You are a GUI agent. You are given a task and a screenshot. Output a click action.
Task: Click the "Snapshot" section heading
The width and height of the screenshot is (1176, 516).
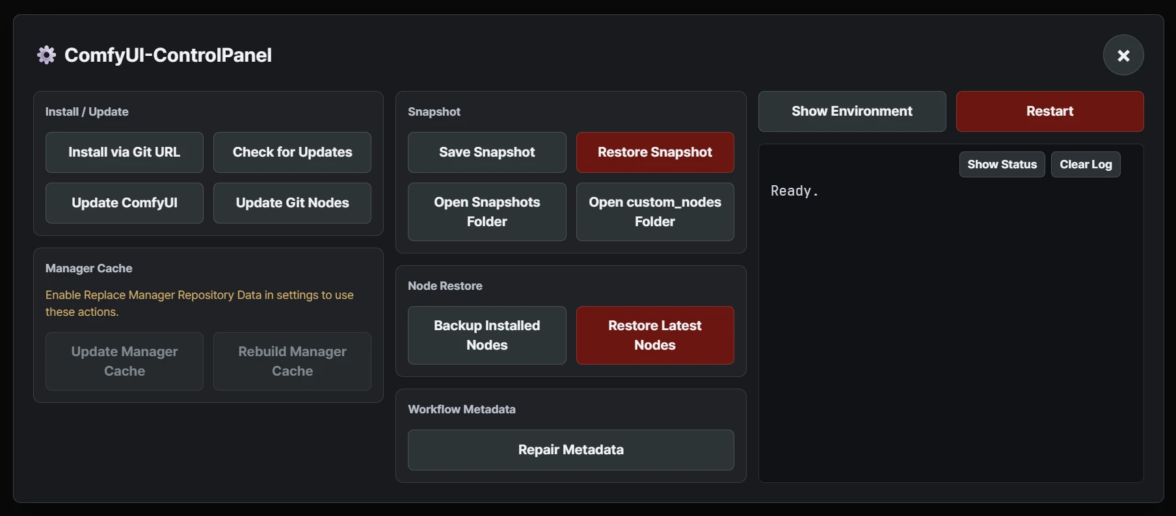coord(434,112)
